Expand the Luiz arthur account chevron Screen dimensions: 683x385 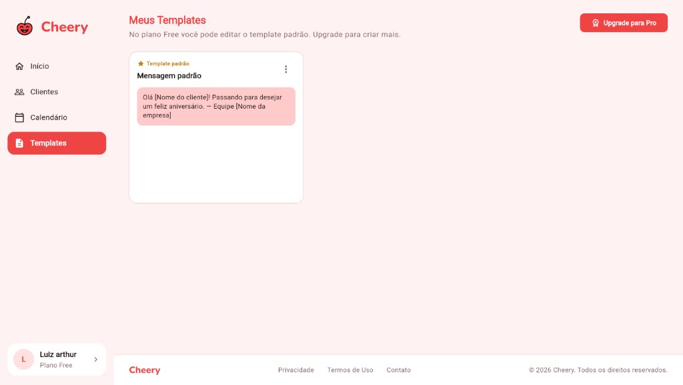[x=96, y=359]
